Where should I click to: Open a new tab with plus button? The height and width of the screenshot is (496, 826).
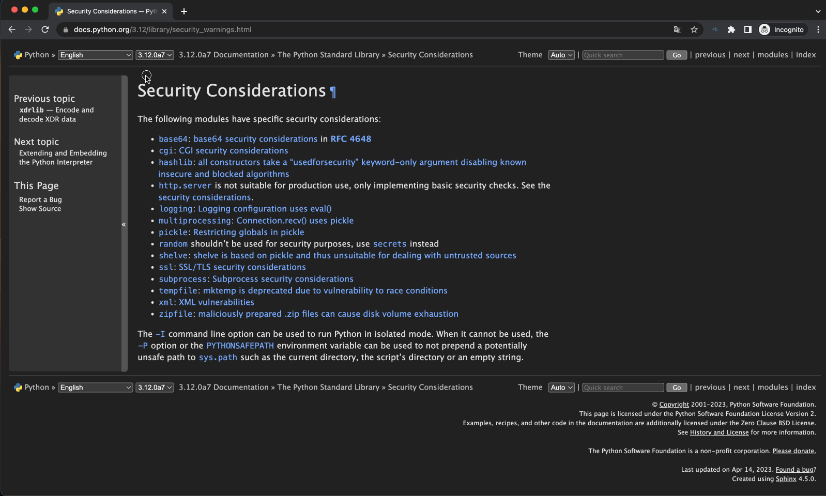point(184,11)
